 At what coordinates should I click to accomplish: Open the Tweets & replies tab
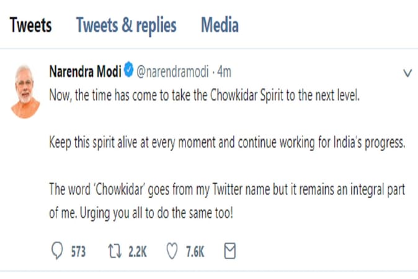point(126,25)
